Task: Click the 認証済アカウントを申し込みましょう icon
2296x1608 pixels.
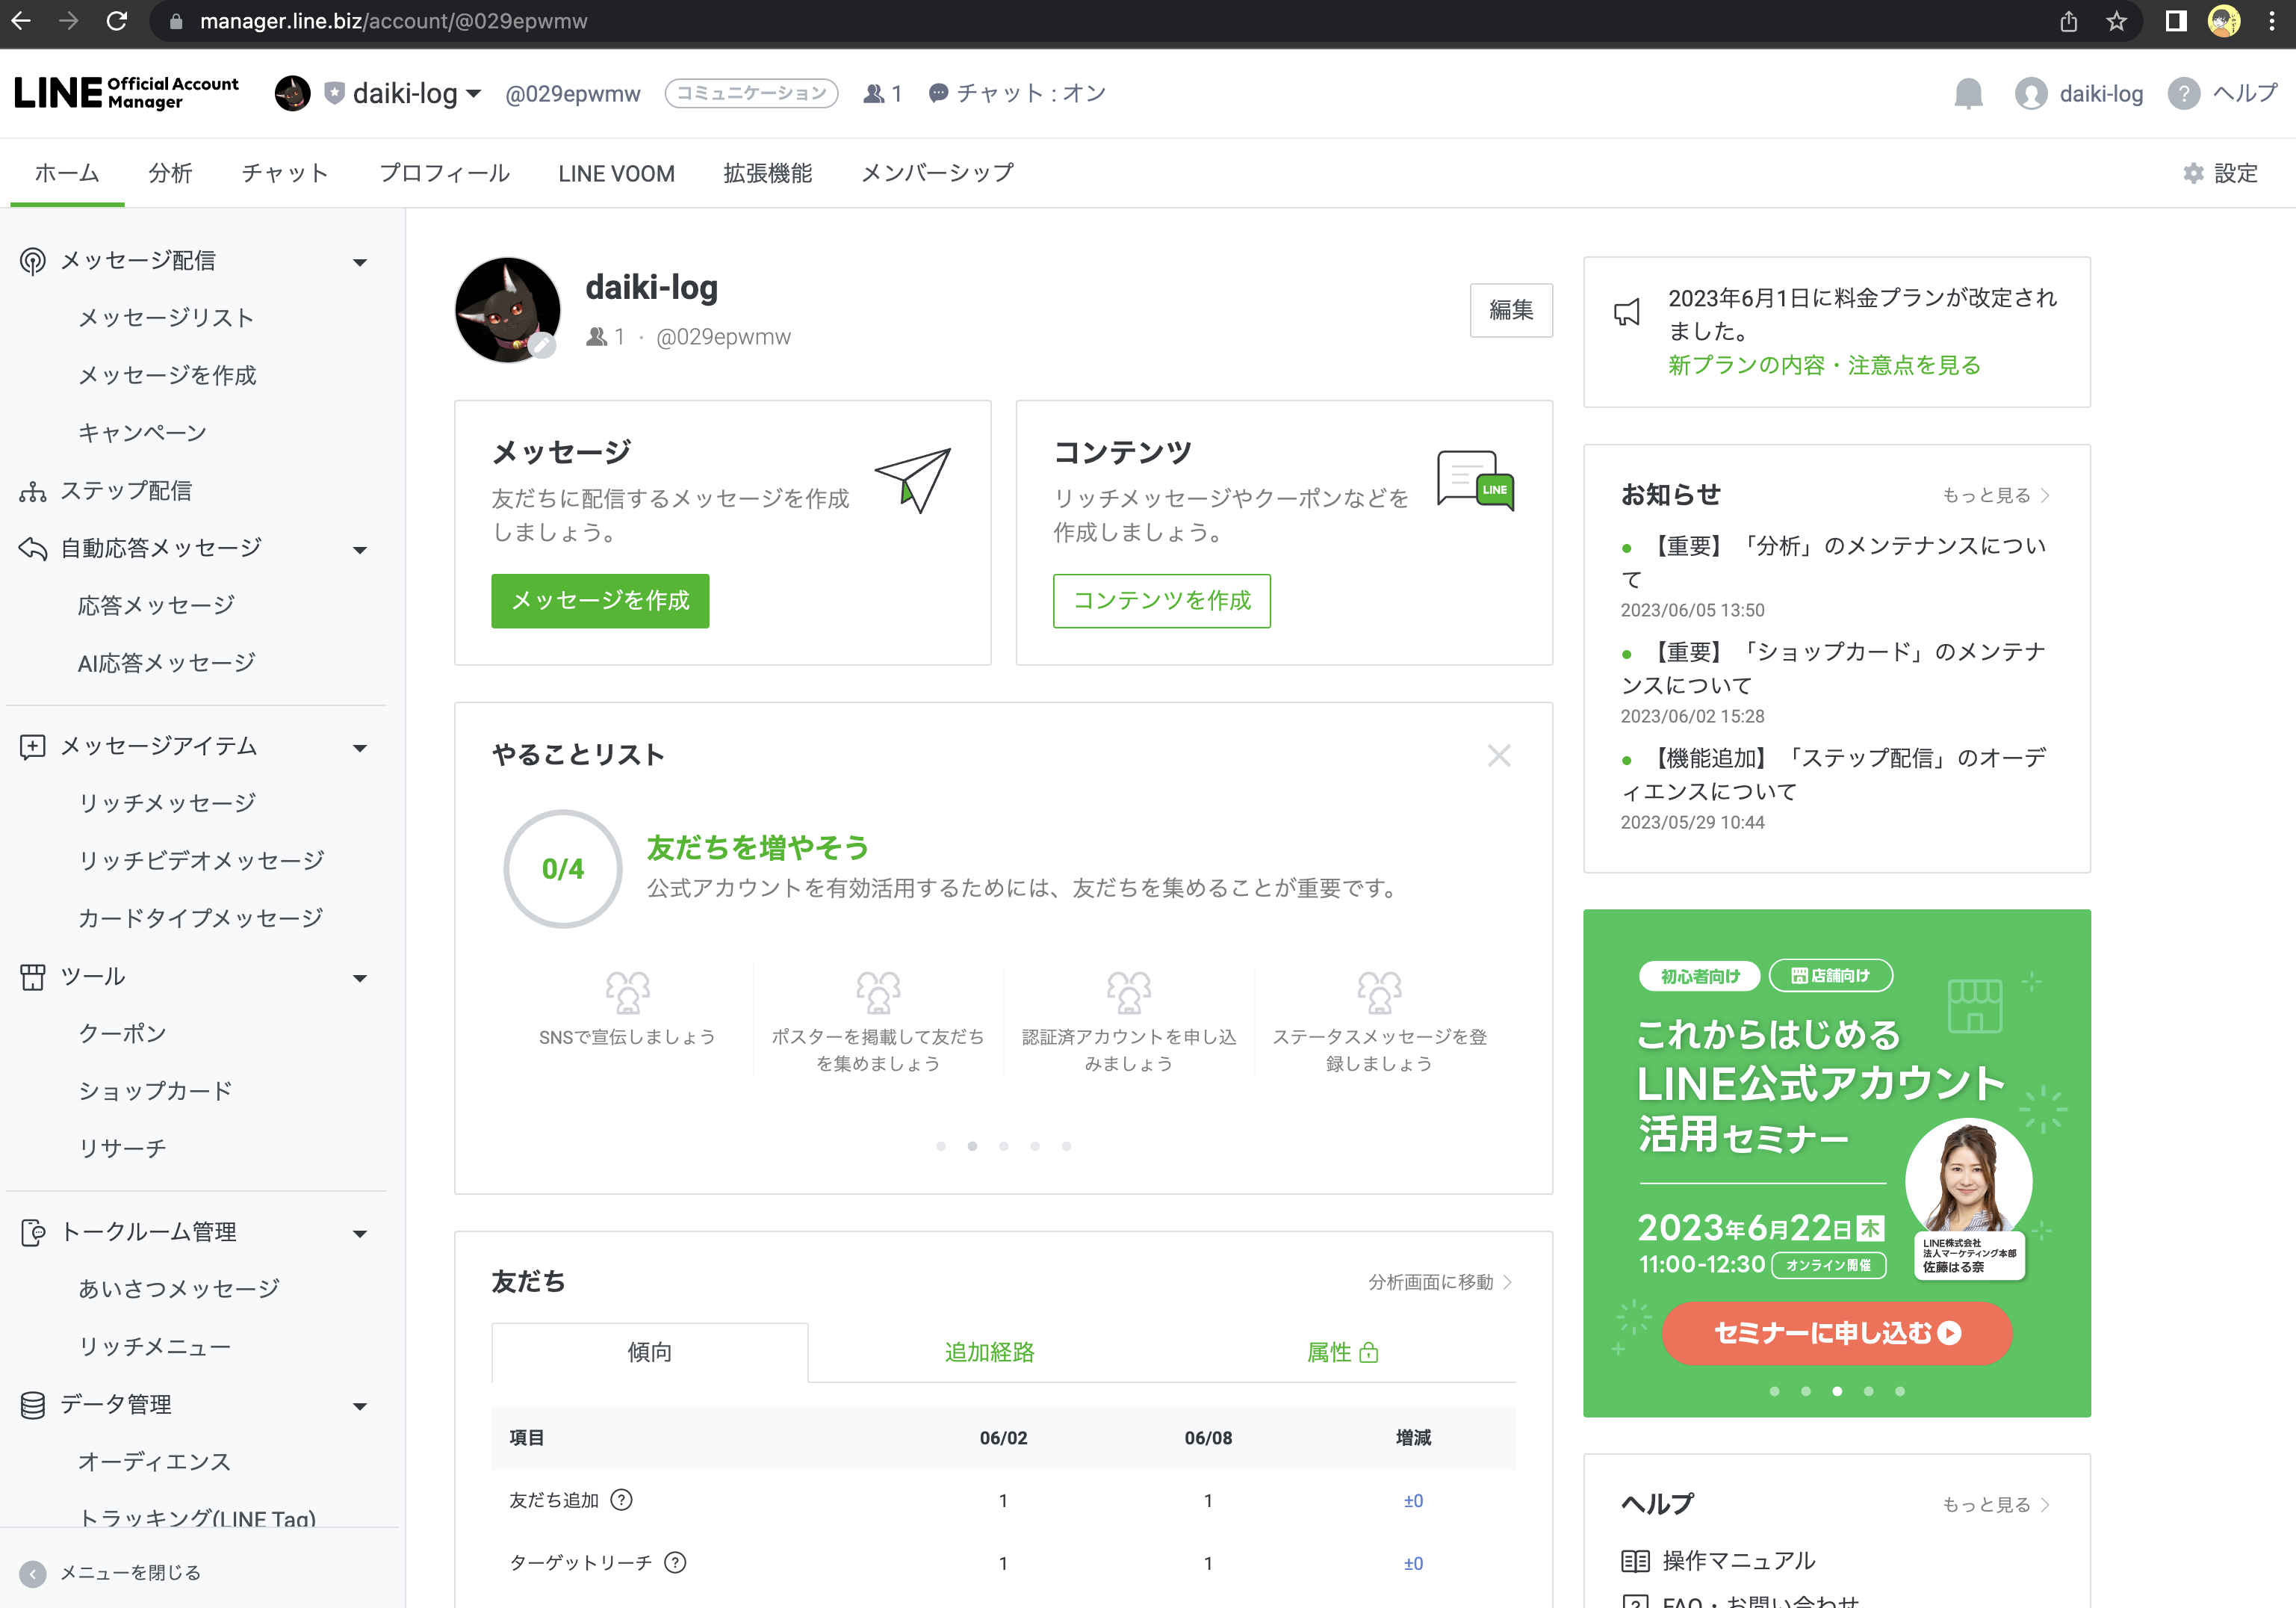Action: point(1129,992)
